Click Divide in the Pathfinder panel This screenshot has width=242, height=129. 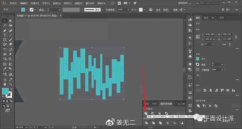pyautogui.click(x=146, y=123)
